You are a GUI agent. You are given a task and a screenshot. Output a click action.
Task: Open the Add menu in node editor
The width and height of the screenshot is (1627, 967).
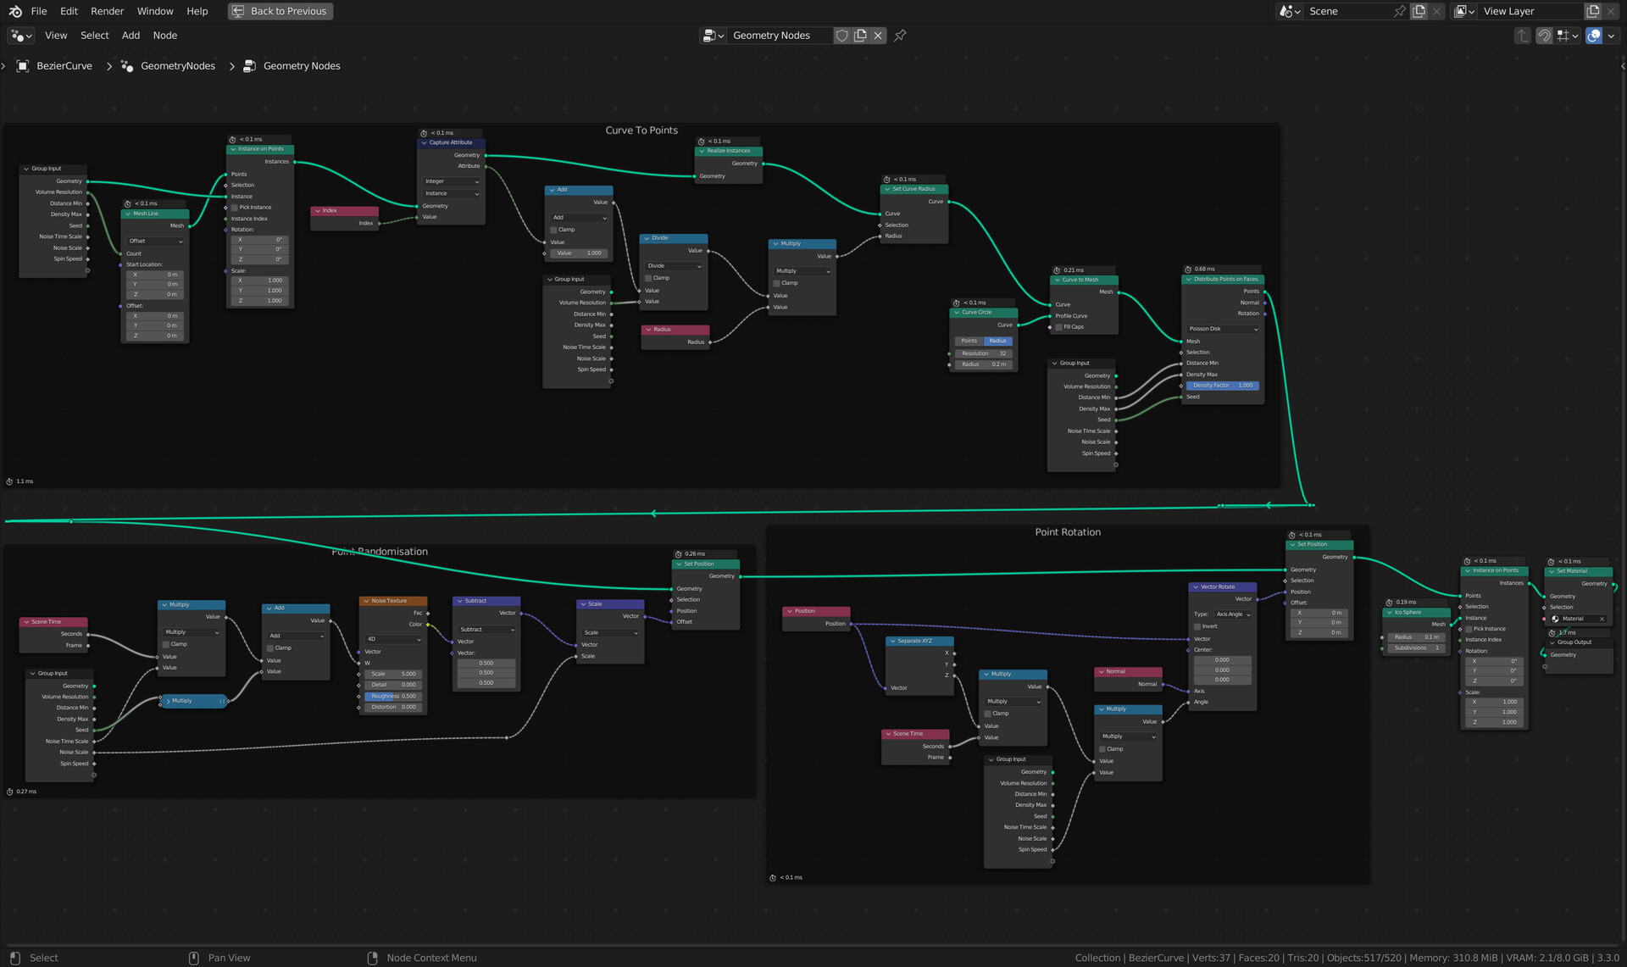130,36
